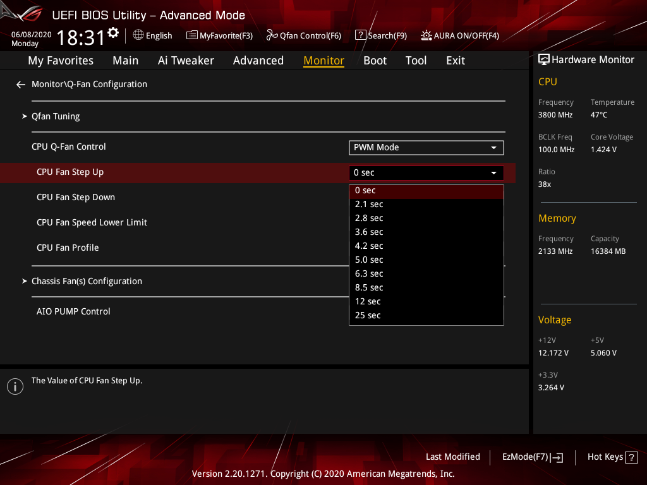The height and width of the screenshot is (485, 647).
Task: Choose 2.1 sec option
Action: [426, 205]
